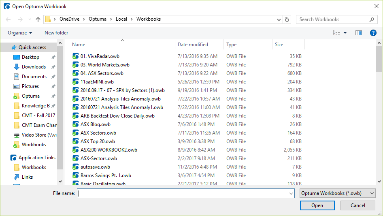Sort files by Date modified column

pyautogui.click(x=193, y=45)
